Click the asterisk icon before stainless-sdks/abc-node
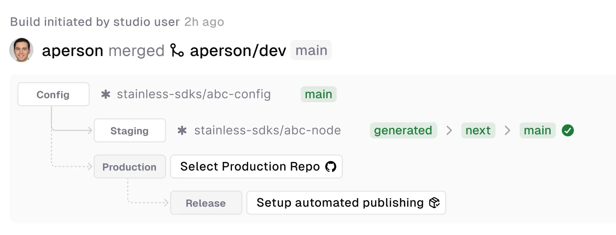 tap(182, 130)
